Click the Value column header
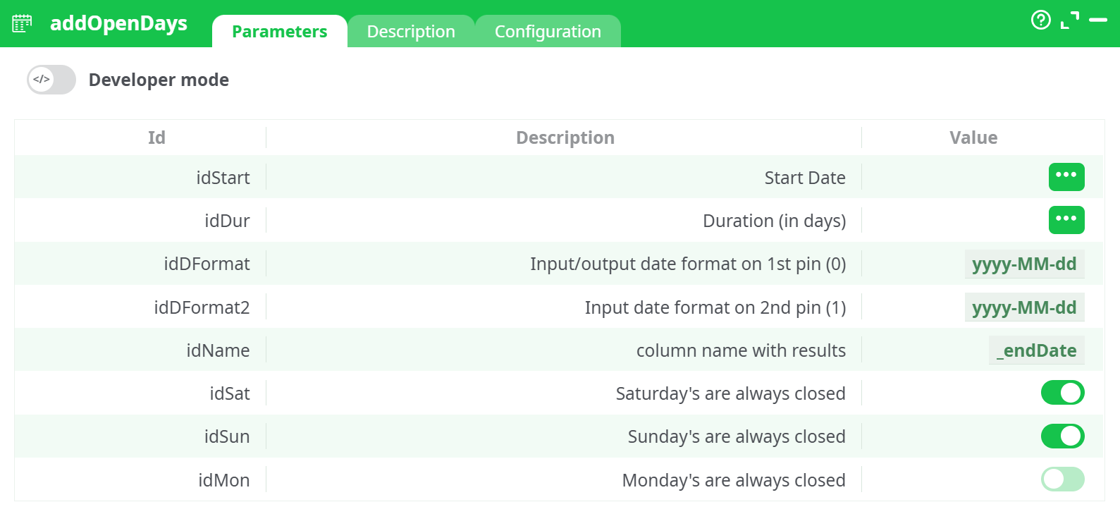Screen dimensions: 1120x514 973,137
